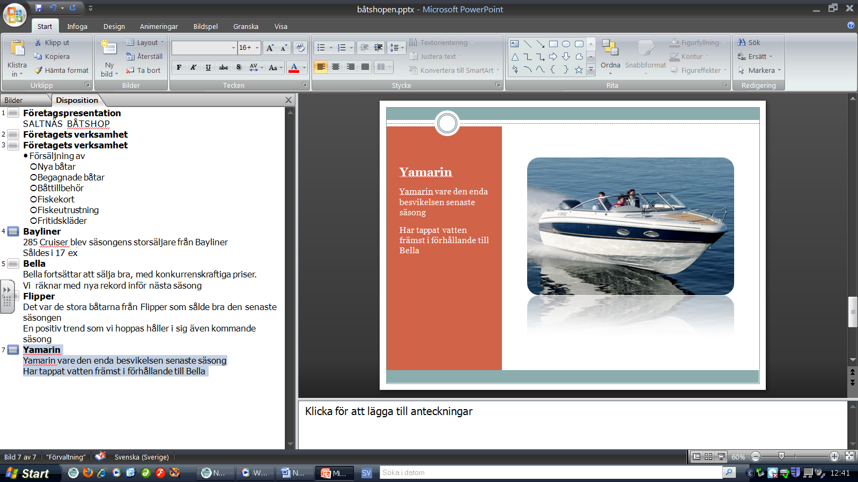Click the zoom slider handle
The width and height of the screenshot is (858, 482).
781,456
